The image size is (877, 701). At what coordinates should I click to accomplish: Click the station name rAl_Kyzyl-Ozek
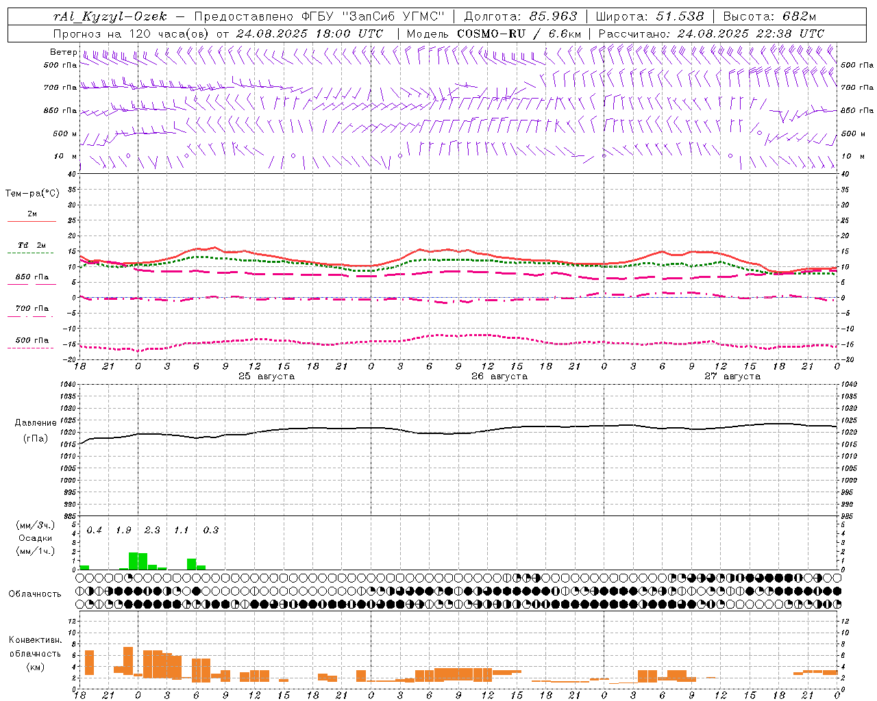click(x=110, y=16)
